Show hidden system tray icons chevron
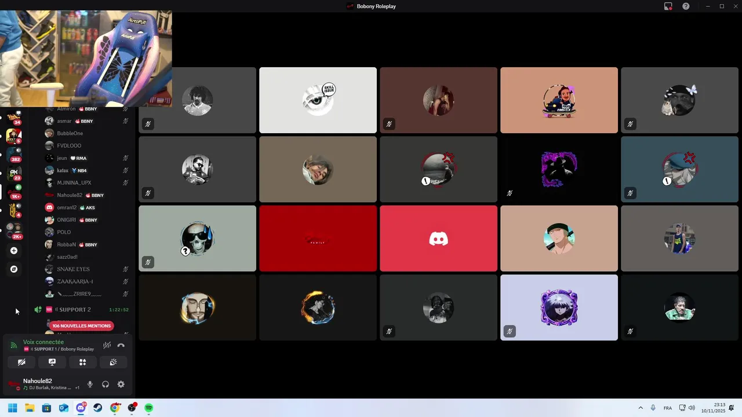 (x=641, y=408)
